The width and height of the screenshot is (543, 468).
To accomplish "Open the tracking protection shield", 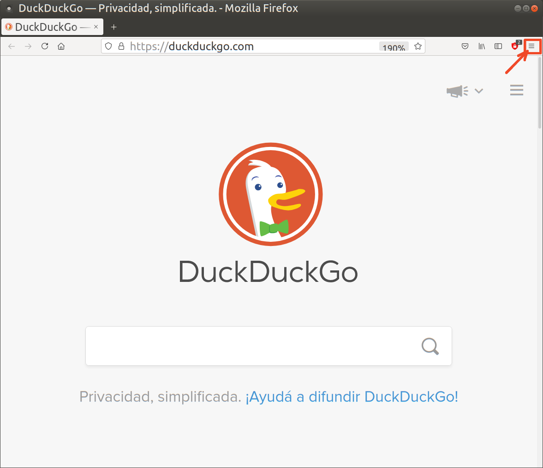I will (x=108, y=47).
